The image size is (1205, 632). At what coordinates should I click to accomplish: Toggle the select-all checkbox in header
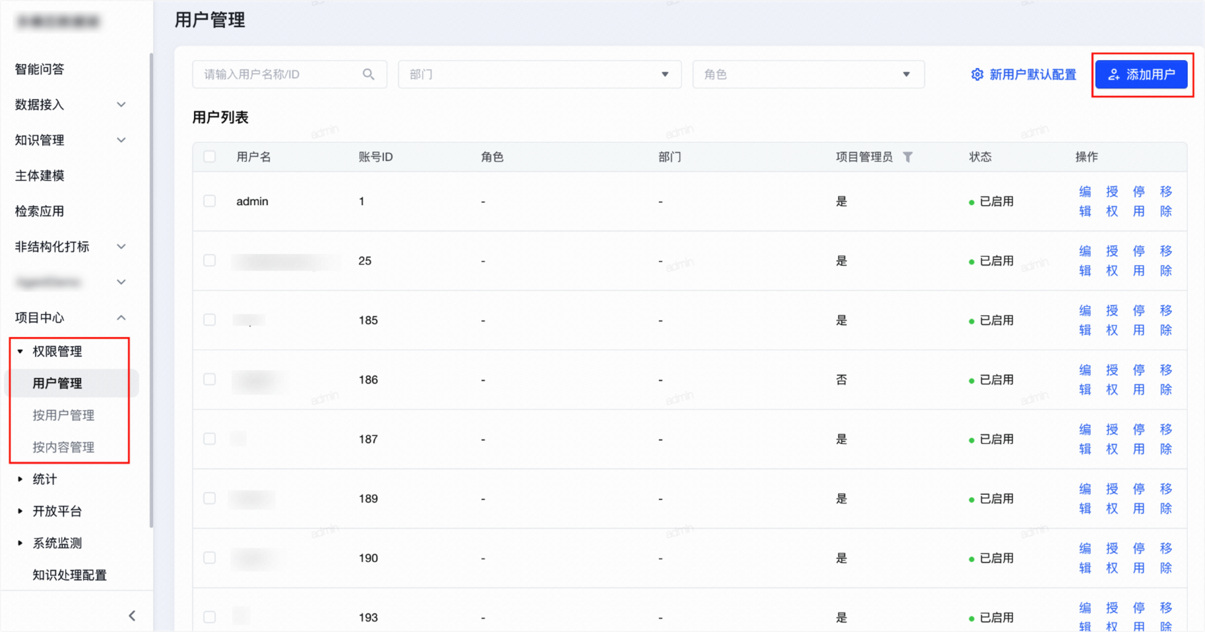210,157
